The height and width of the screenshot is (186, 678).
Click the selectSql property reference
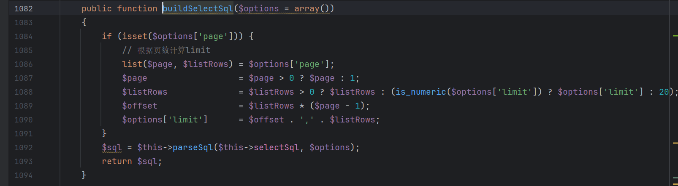click(x=276, y=147)
